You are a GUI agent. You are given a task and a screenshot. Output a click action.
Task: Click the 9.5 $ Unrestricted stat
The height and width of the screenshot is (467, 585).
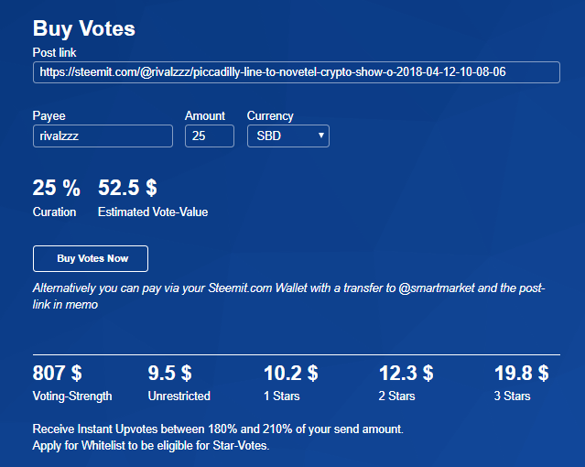click(169, 373)
